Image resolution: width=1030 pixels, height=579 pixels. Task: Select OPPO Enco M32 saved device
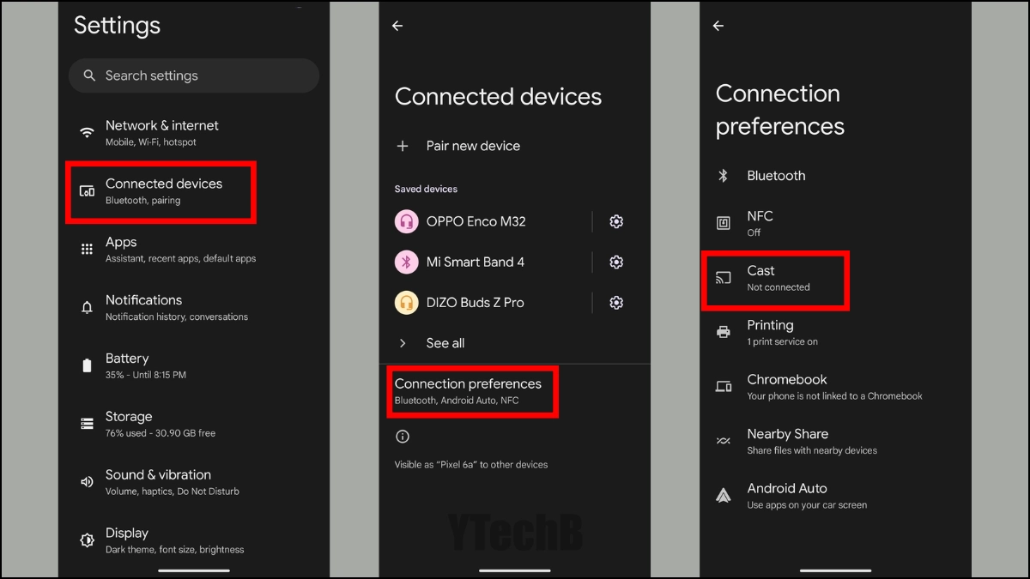click(486, 221)
